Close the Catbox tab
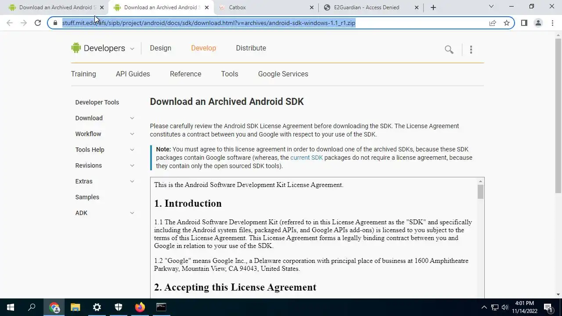This screenshot has width=562, height=316. [312, 7]
